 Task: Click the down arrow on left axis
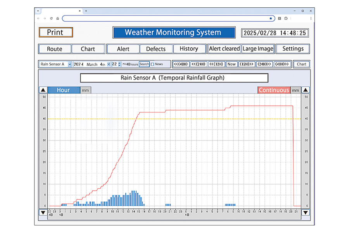[x=43, y=212]
